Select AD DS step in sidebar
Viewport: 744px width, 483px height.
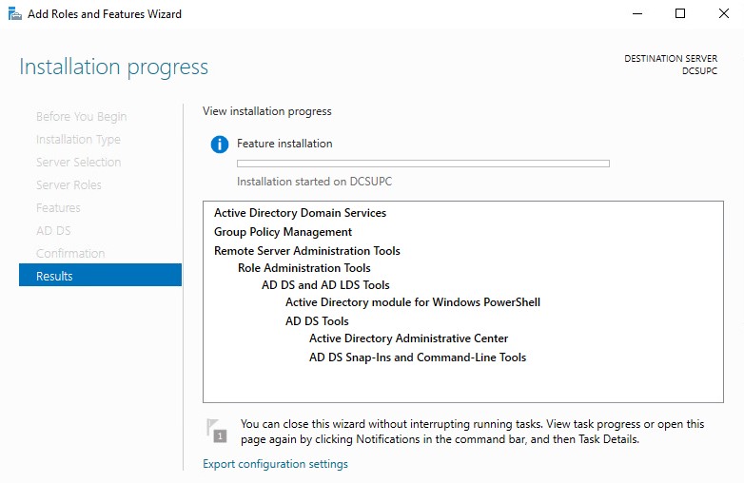click(x=53, y=230)
